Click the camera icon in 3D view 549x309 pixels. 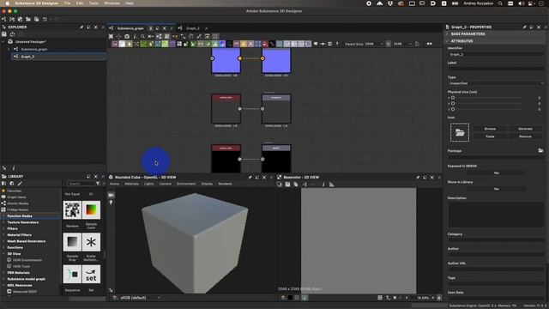click(x=111, y=195)
